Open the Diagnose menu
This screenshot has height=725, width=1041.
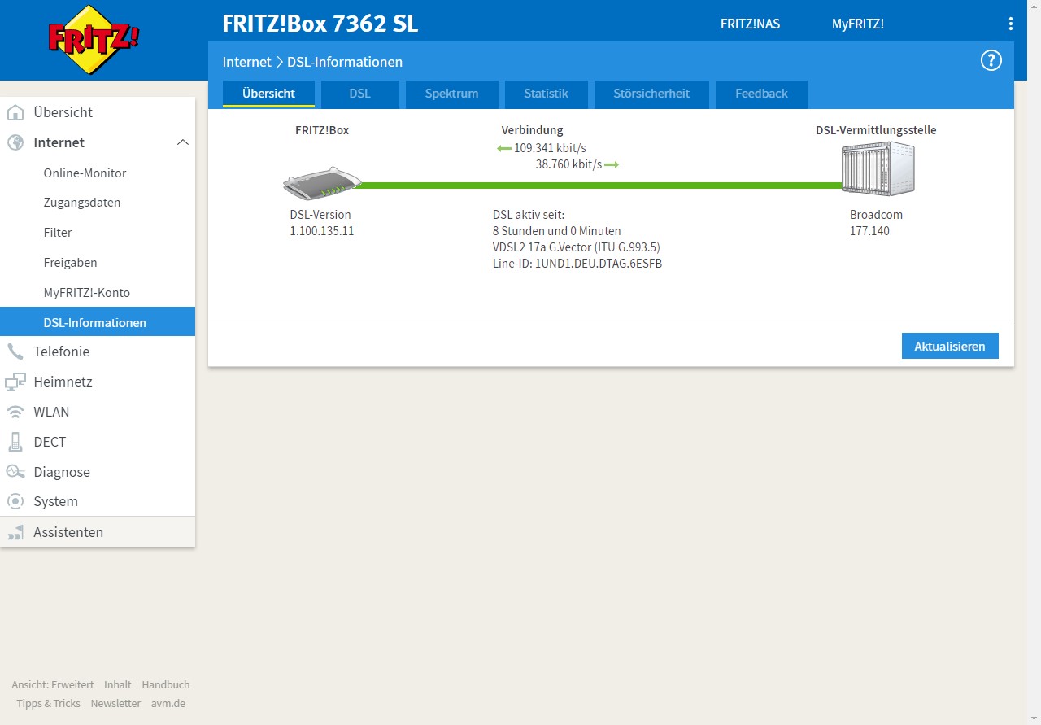[x=98, y=472]
